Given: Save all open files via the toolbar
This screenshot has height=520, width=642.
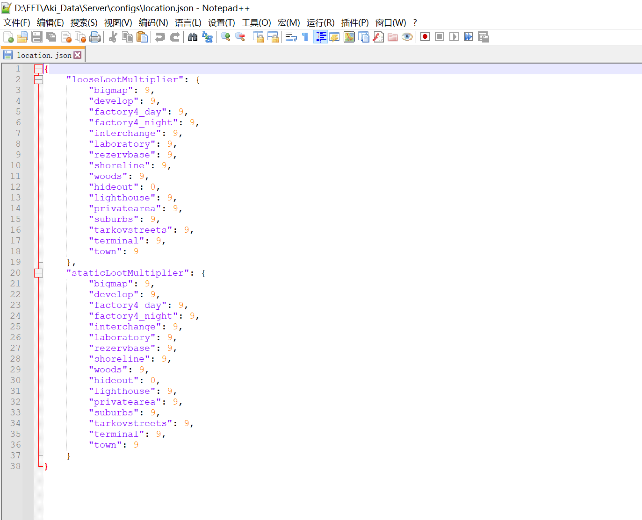Looking at the screenshot, I should (51, 37).
